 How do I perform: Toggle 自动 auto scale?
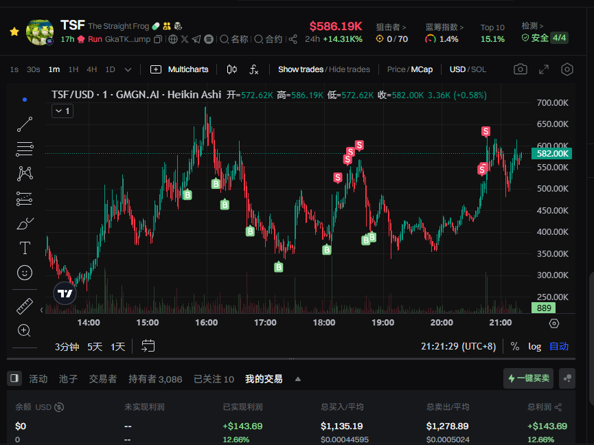pyautogui.click(x=559, y=346)
